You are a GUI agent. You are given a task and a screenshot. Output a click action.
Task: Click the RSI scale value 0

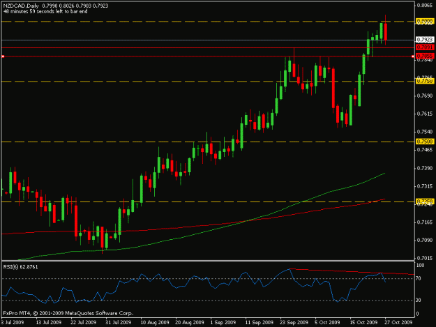pyautogui.click(x=417, y=314)
